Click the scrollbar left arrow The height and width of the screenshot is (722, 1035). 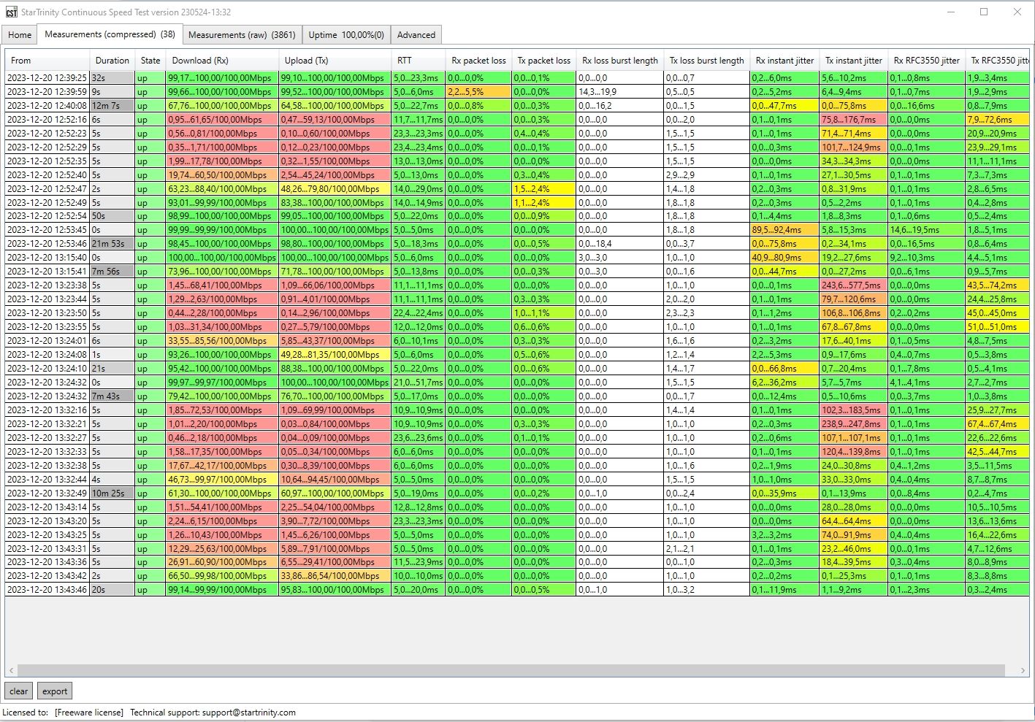[x=11, y=670]
